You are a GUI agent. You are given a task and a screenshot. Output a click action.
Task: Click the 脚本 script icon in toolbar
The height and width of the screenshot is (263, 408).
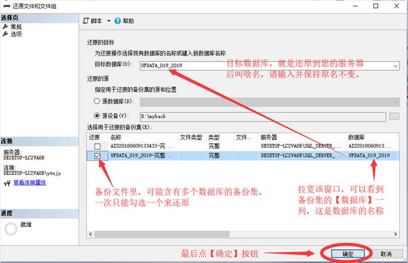(86, 21)
